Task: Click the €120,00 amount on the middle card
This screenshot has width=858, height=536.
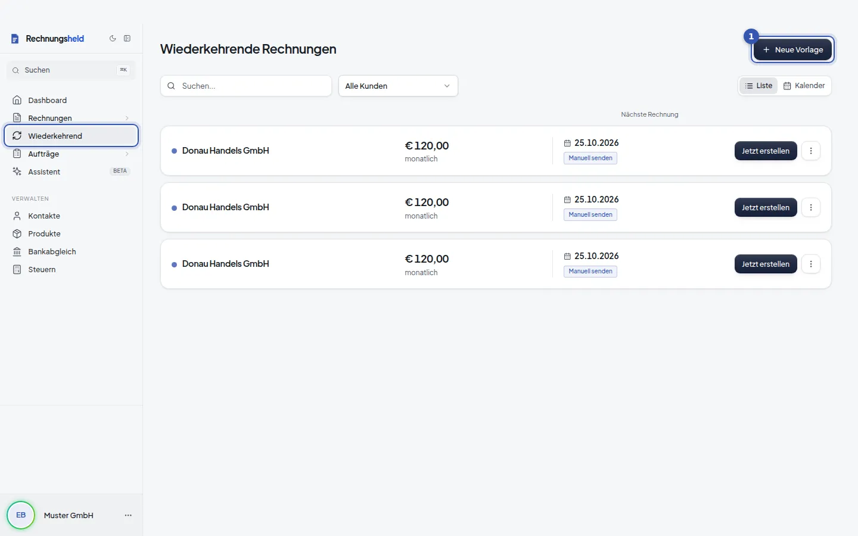Action: [x=427, y=202]
